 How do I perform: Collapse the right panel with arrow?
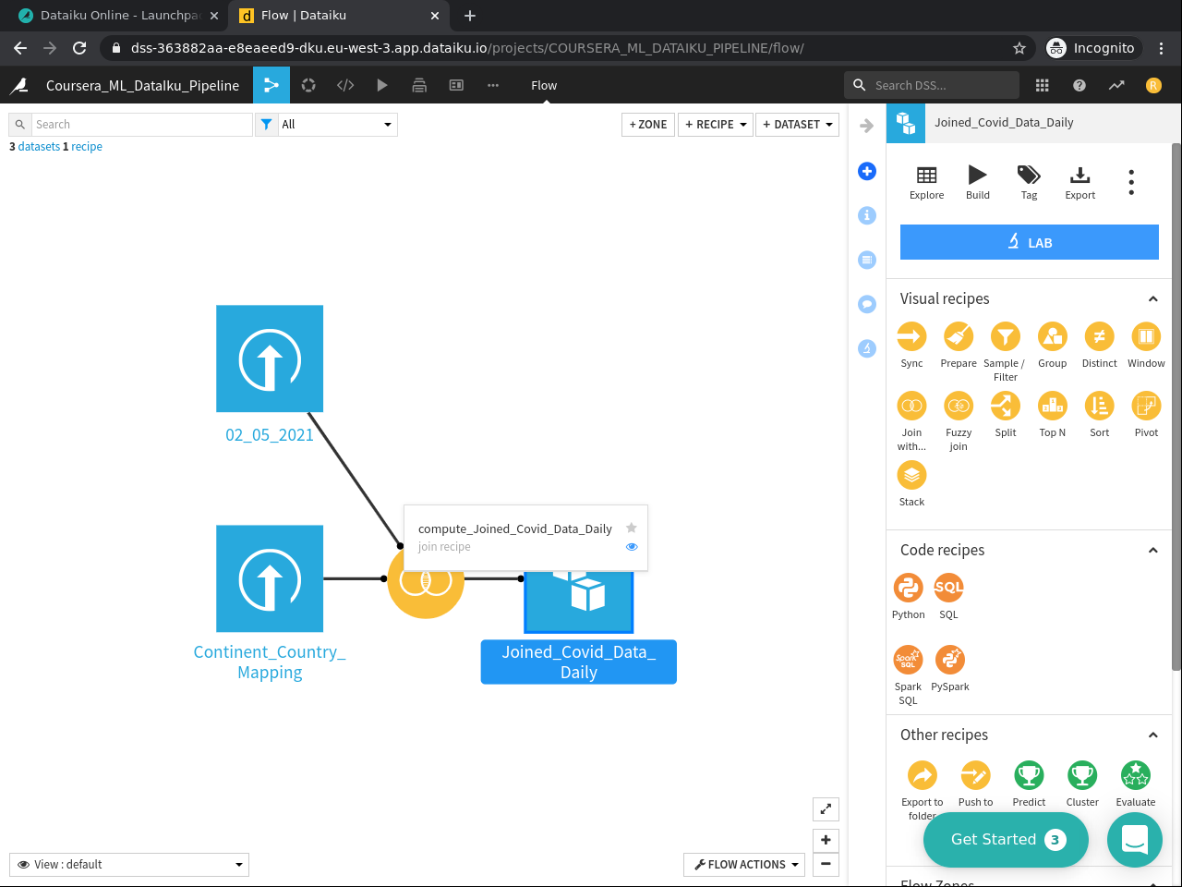(x=866, y=126)
